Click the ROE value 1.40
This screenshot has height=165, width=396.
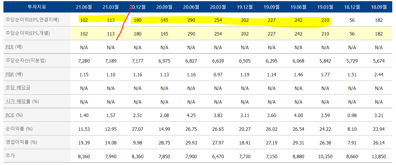84,115
